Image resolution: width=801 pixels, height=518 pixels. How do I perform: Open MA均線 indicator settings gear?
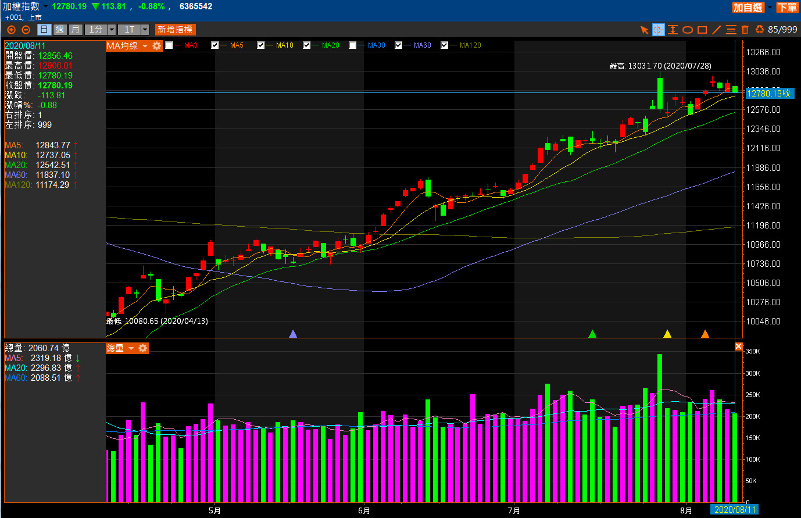[x=157, y=46]
